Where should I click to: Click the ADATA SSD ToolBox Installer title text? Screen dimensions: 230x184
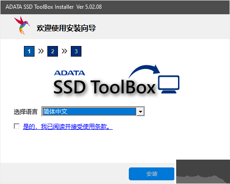53,7
